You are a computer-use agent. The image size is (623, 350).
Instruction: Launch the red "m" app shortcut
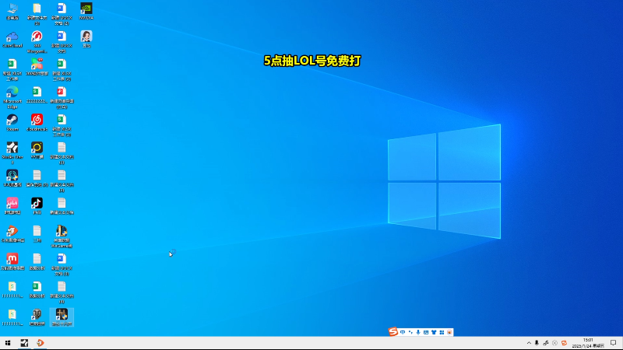pos(12,261)
